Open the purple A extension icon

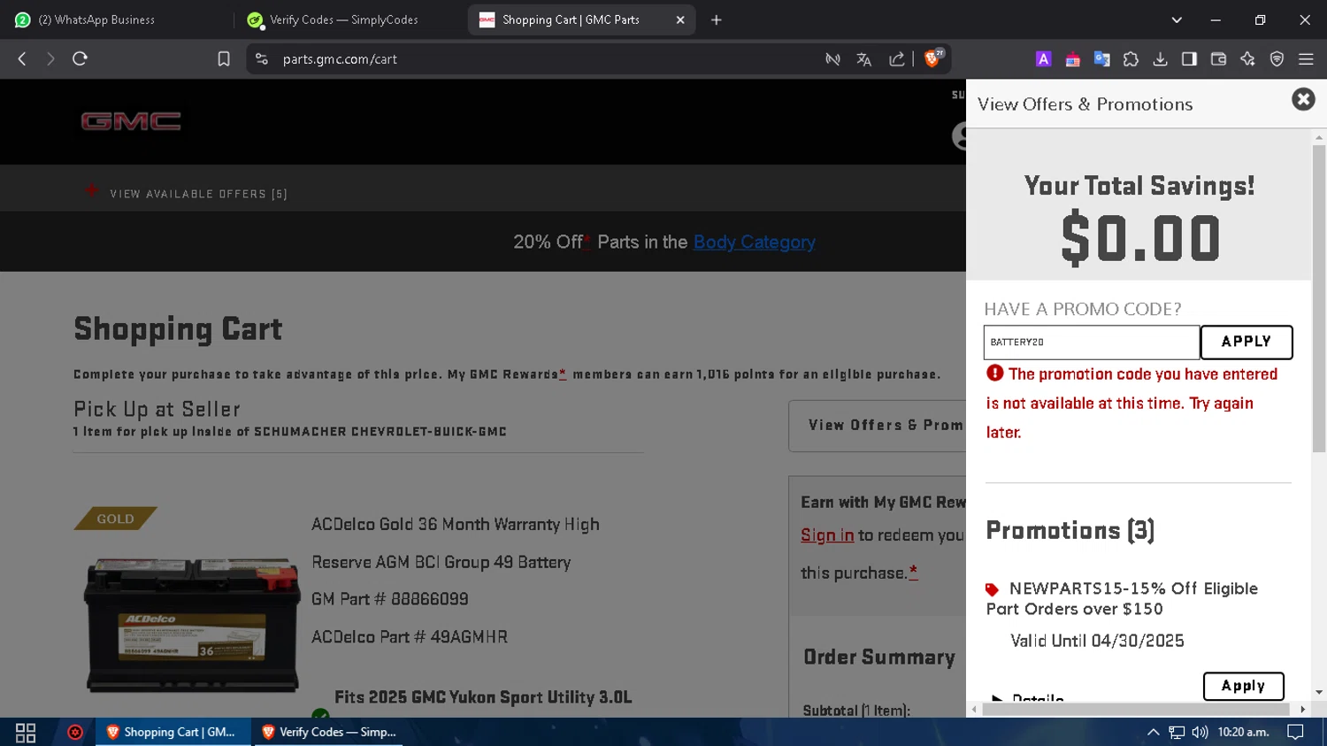pos(1044,59)
